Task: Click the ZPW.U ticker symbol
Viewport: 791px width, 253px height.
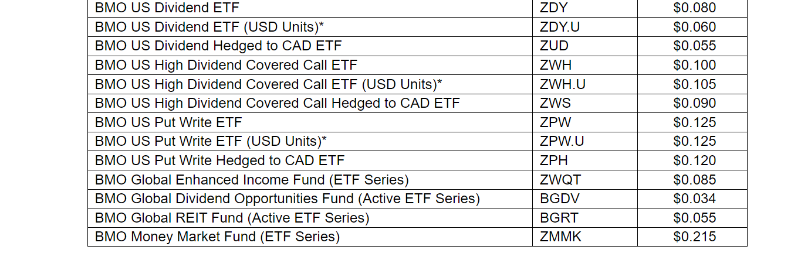Action: click(x=562, y=141)
